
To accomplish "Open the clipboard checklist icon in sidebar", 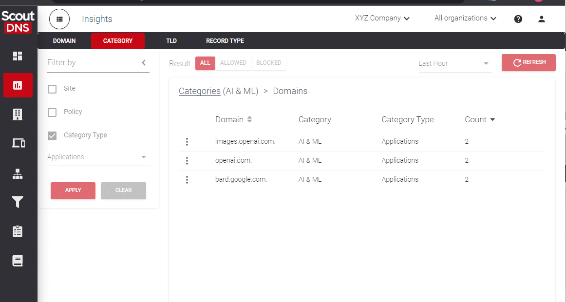I will (18, 231).
